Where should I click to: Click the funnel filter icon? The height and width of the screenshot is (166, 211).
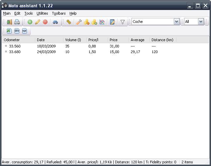pyautogui.click(x=123, y=22)
